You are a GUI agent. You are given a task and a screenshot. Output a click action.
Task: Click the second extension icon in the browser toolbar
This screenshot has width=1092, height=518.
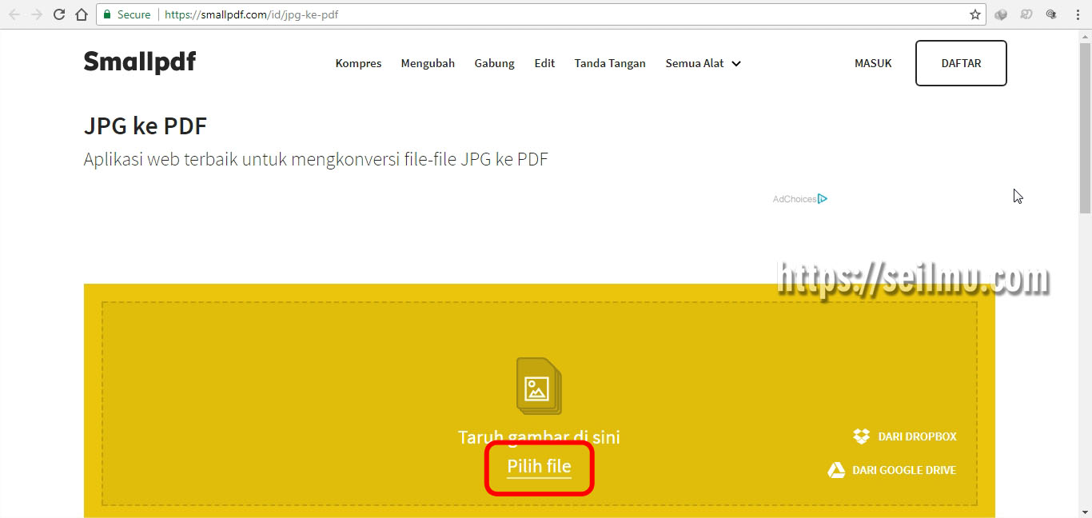tap(1026, 14)
